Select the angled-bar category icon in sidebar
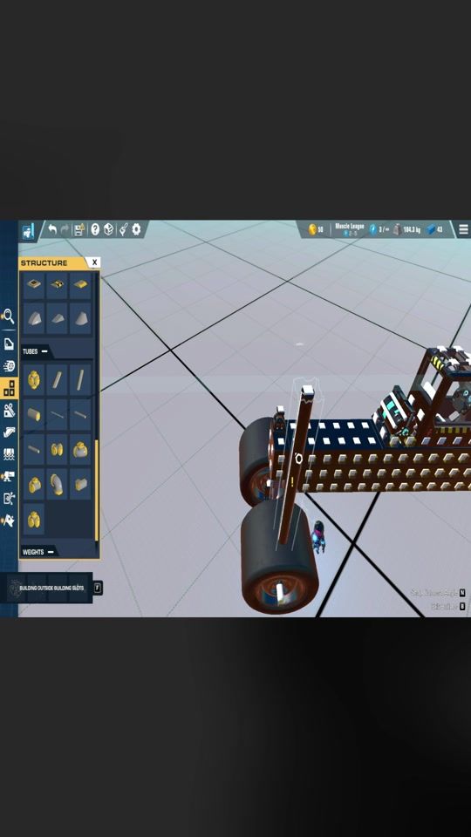 point(9,432)
